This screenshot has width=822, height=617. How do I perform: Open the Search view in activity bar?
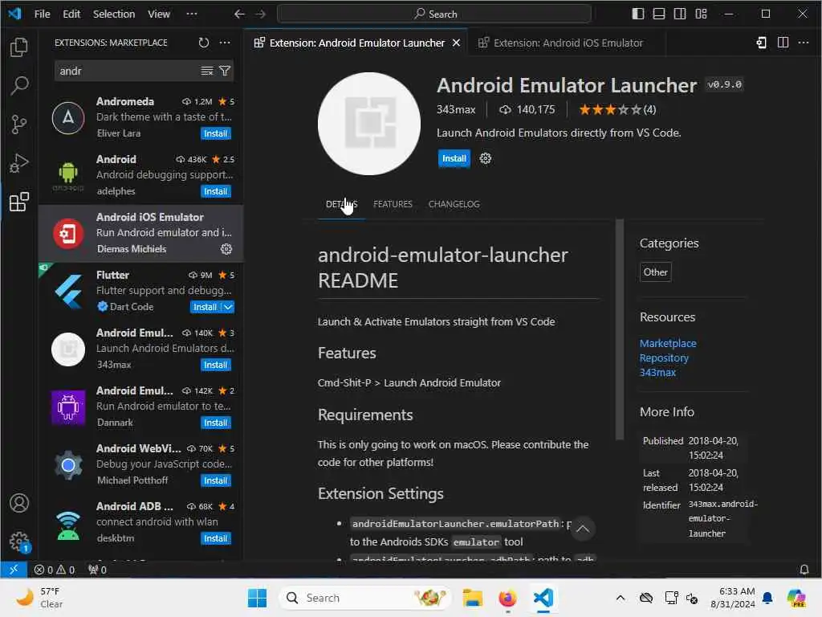pos(19,85)
